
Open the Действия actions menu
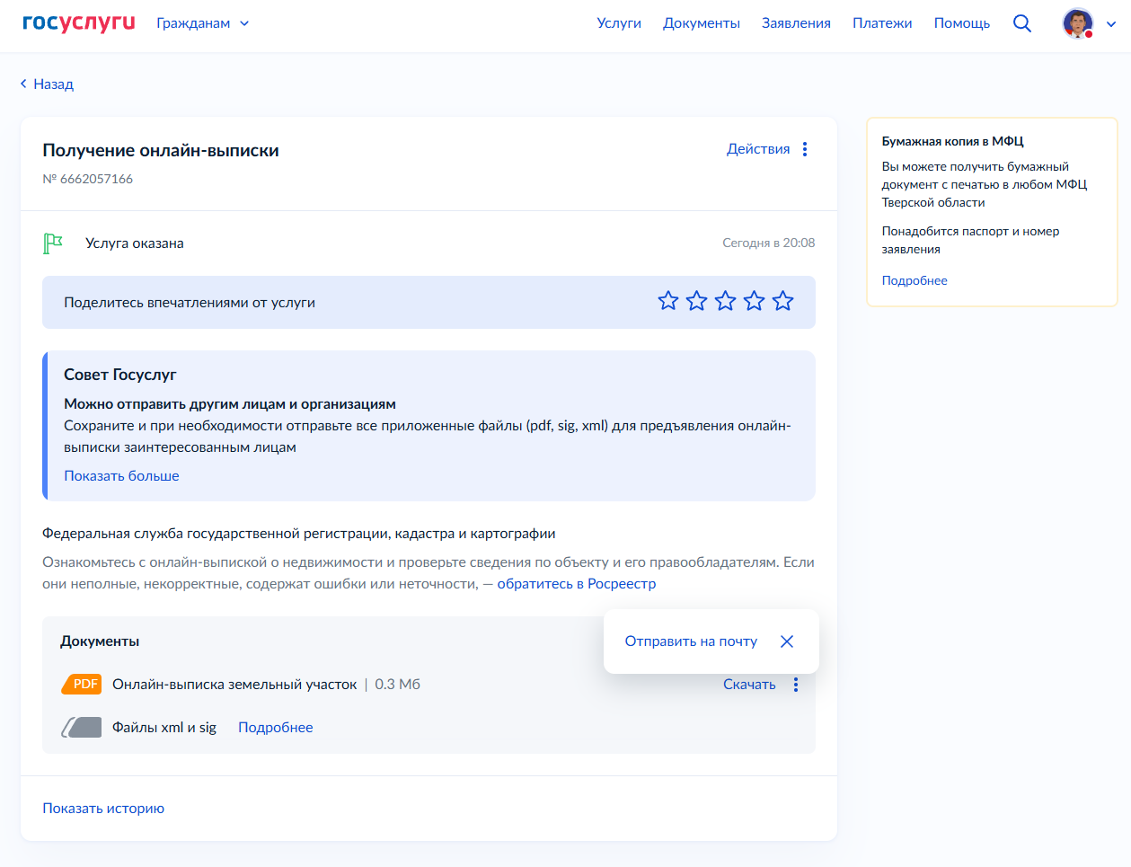pyautogui.click(x=758, y=149)
